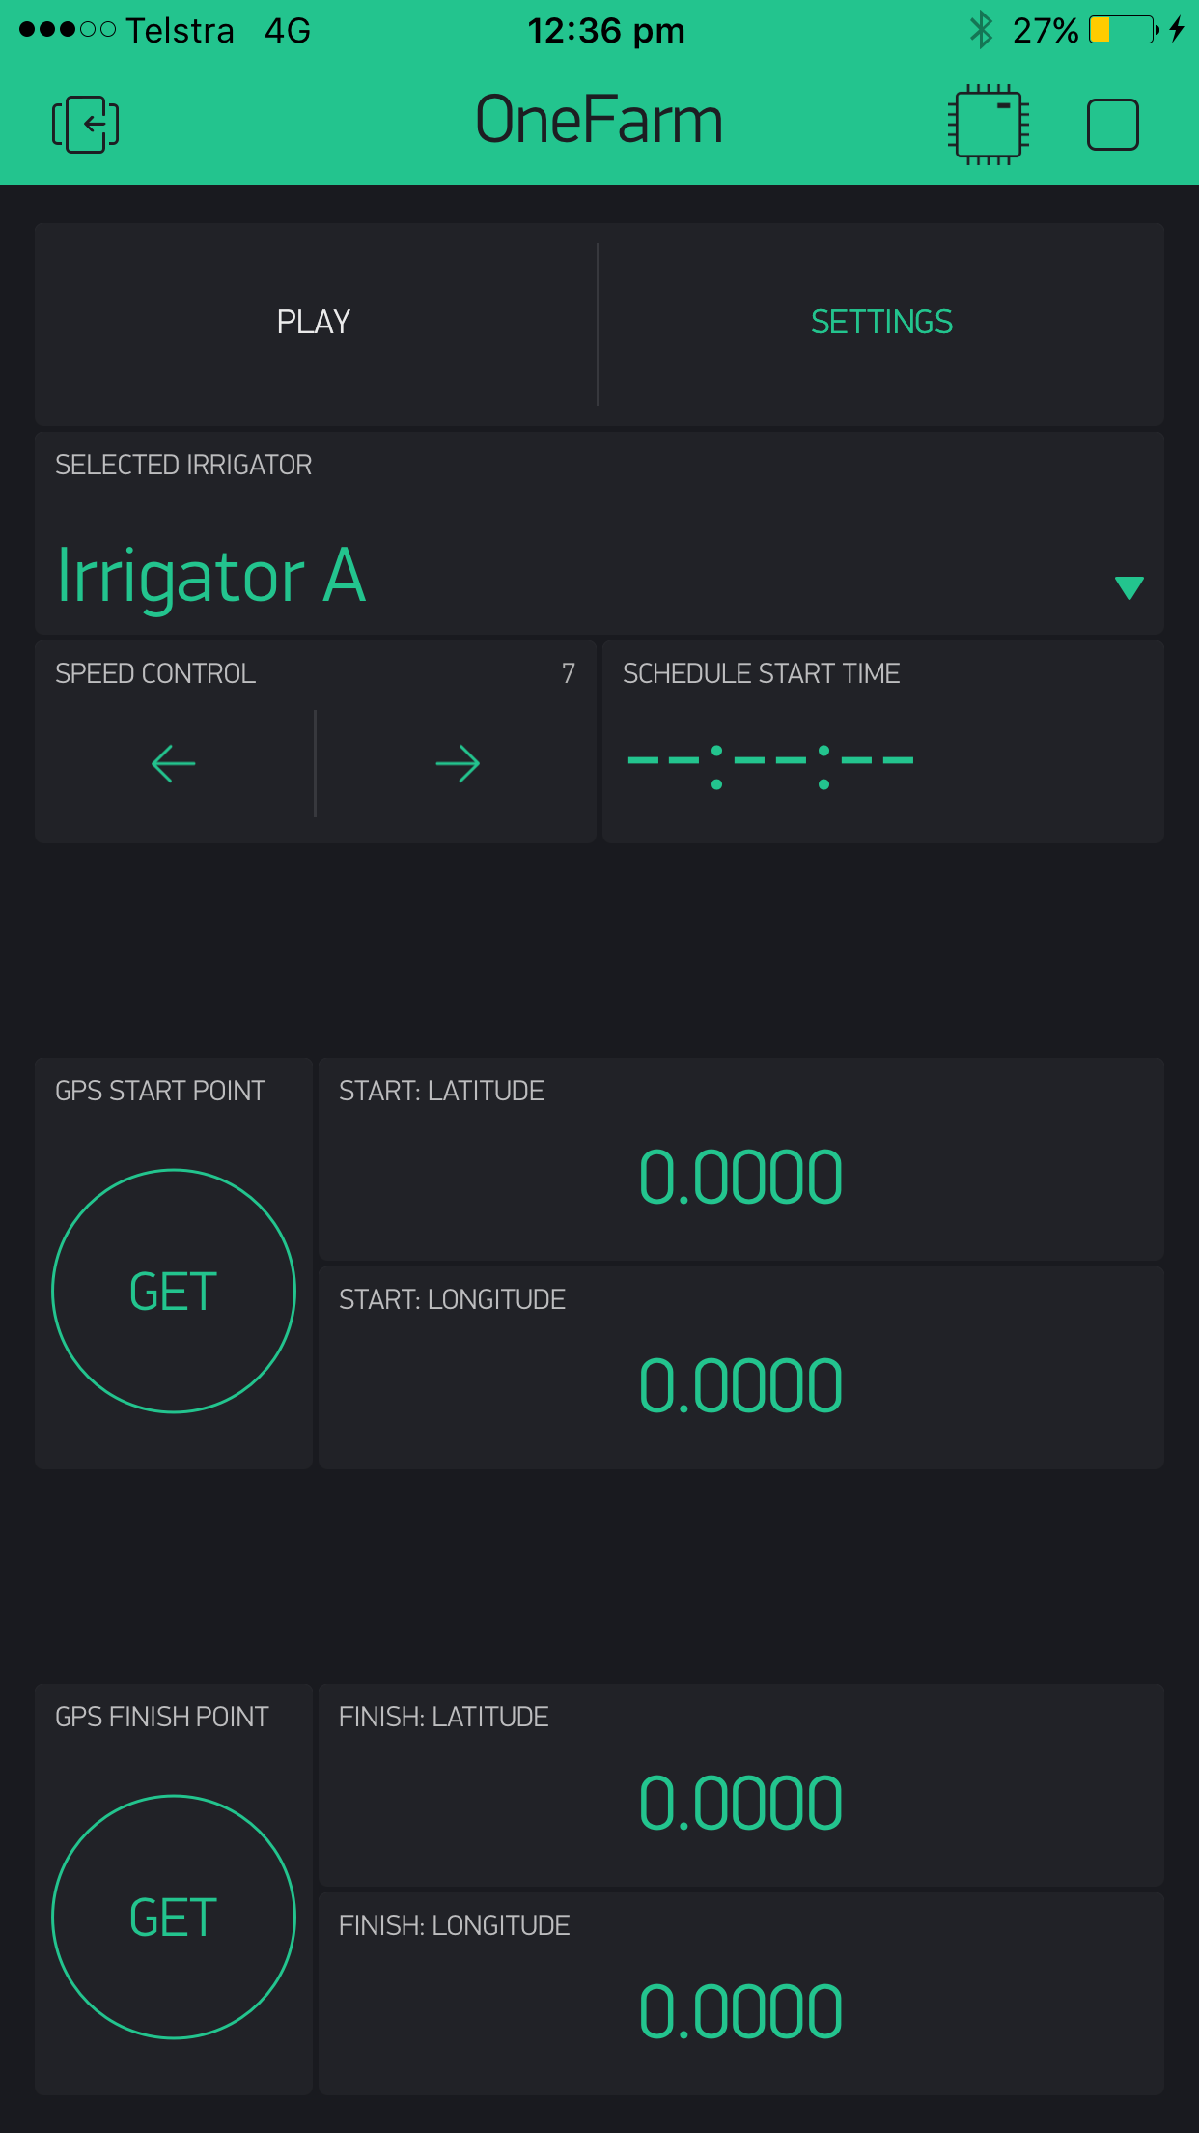The image size is (1199, 2133).
Task: Decrease speed with left arrow
Action: (x=174, y=764)
